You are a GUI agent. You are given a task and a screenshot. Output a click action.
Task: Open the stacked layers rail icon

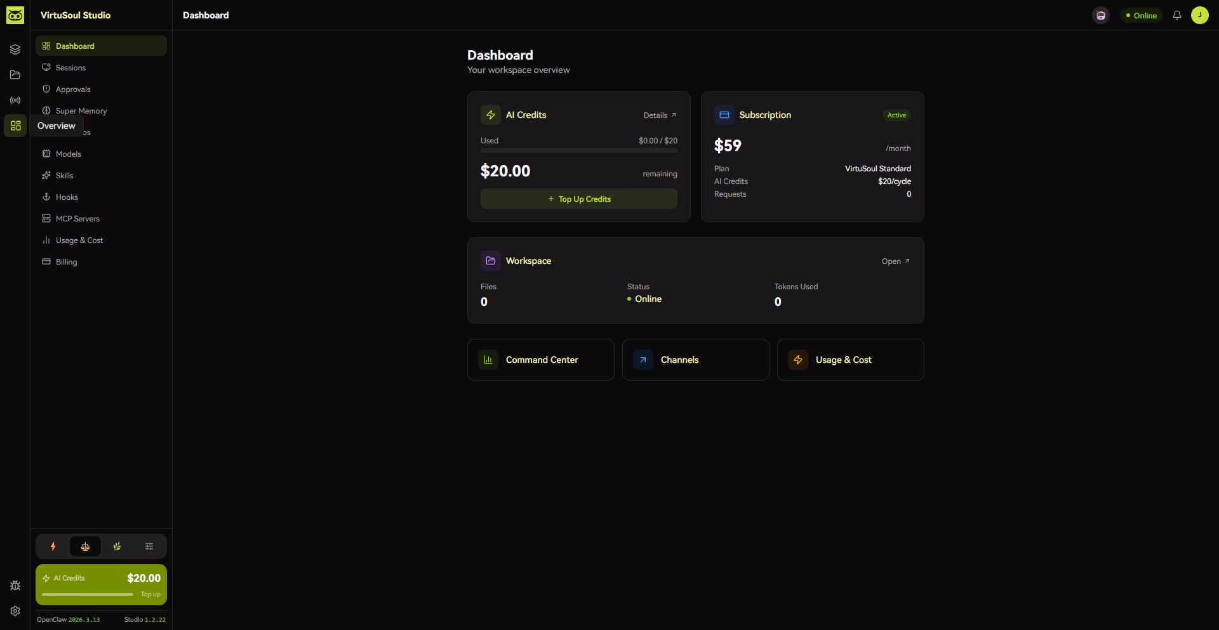pos(15,49)
